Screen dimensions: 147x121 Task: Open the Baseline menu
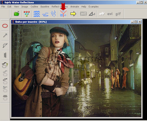point(45,7)
